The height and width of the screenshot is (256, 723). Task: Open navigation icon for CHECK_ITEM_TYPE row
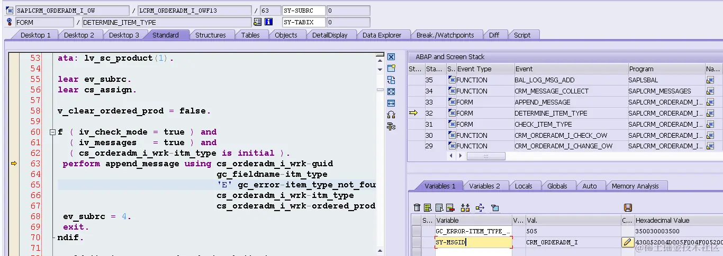click(x=710, y=125)
